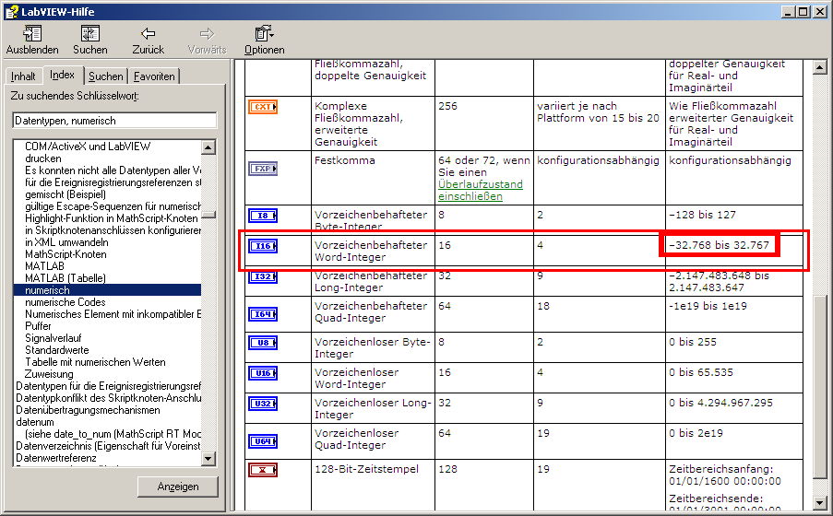Click the FXP fixed-point icon
The image size is (833, 516).
click(x=263, y=169)
